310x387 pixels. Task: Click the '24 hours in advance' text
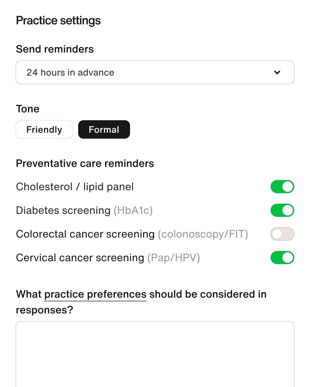pos(70,73)
